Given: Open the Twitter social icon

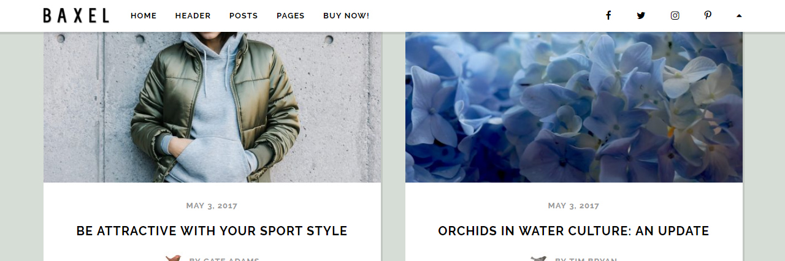Looking at the screenshot, I should tap(641, 15).
